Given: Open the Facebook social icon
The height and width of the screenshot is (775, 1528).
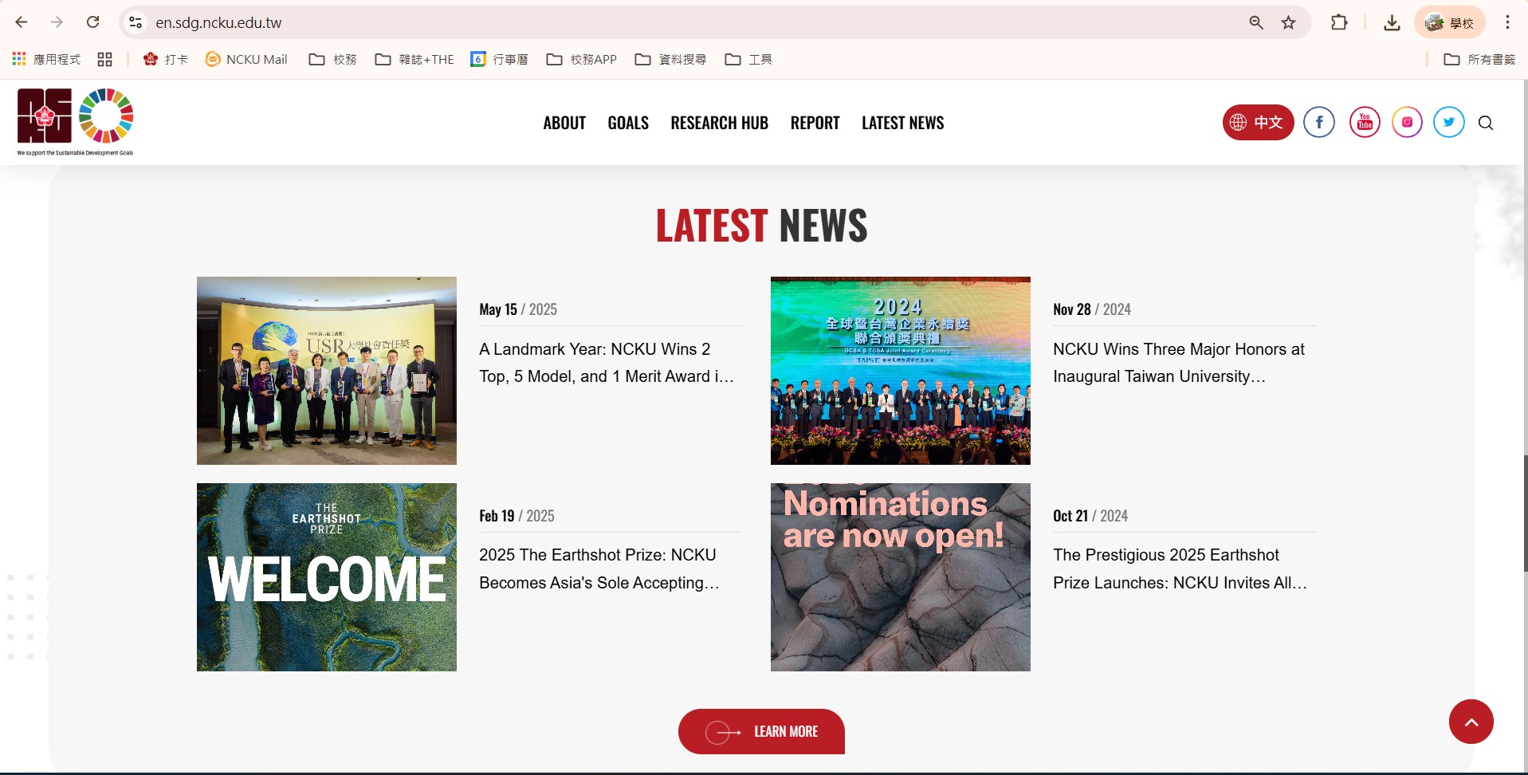Looking at the screenshot, I should click(1318, 122).
